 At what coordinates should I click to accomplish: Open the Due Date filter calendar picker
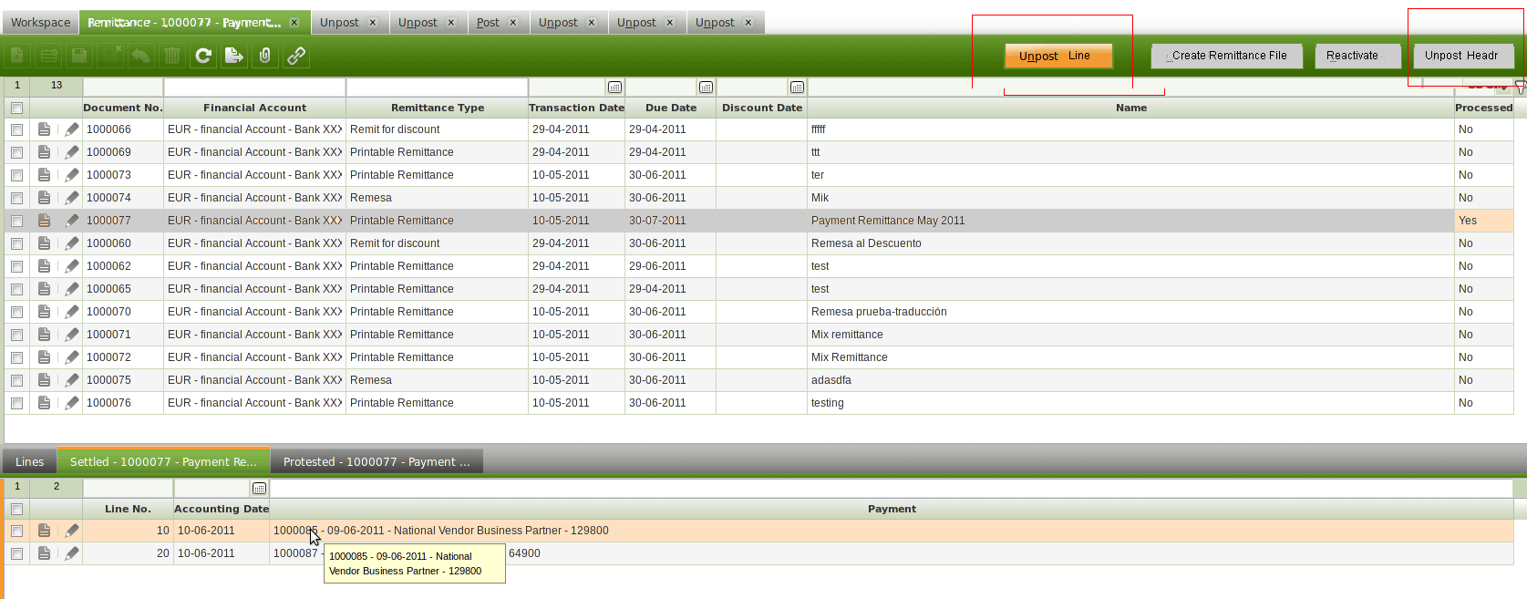[706, 88]
